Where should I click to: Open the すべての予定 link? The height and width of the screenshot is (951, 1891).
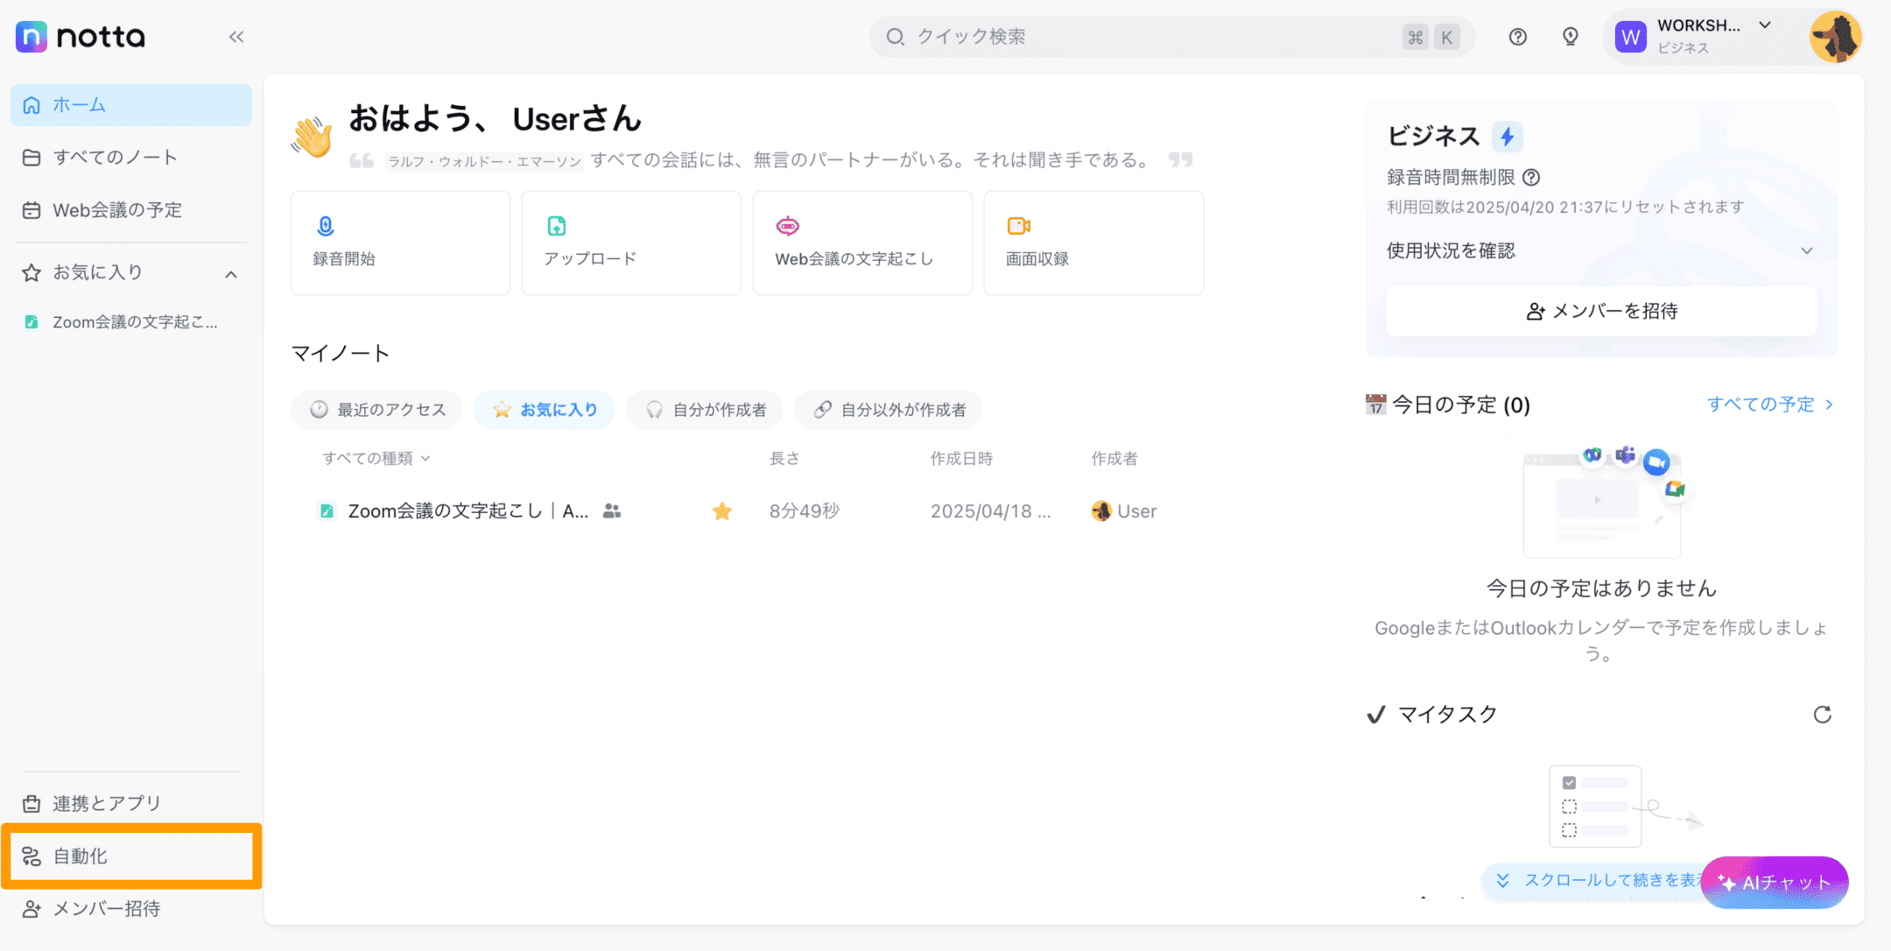tap(1770, 405)
